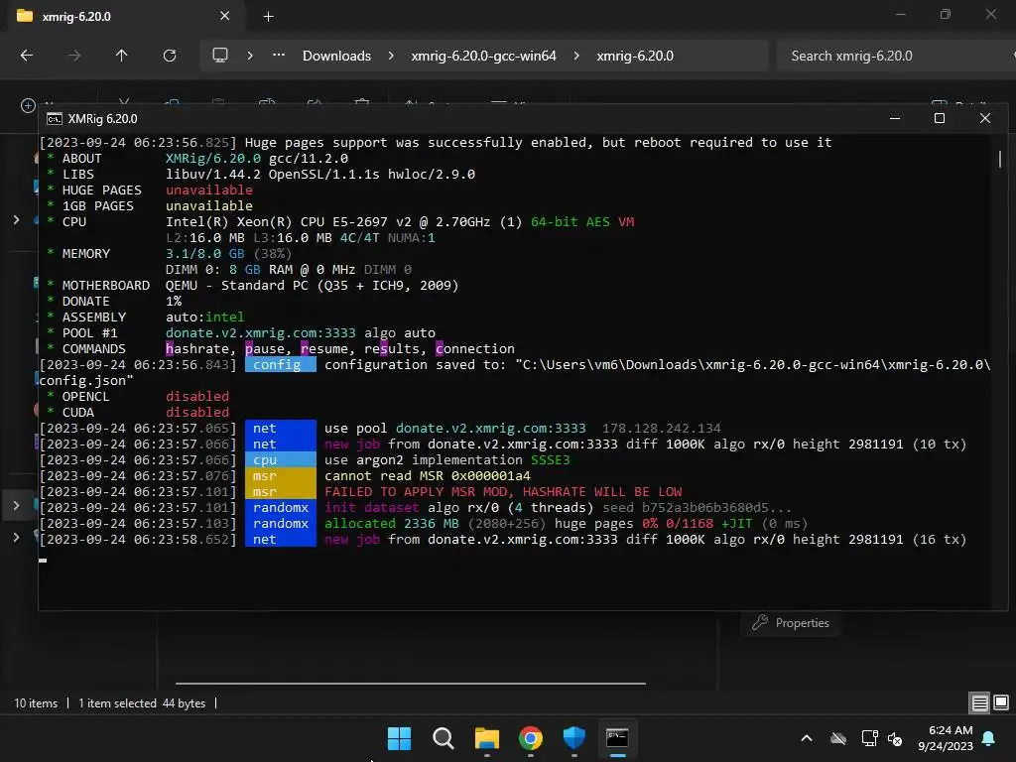Open Downloads in the breadcrumb
The image size is (1016, 762).
point(337,56)
